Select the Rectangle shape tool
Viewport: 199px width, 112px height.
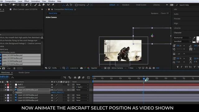(x=23, y=5)
